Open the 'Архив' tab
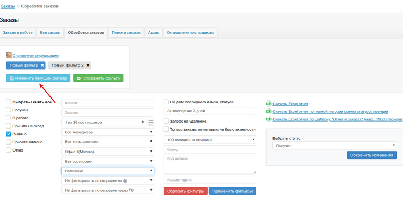This screenshot has height=204, width=403. [154, 33]
